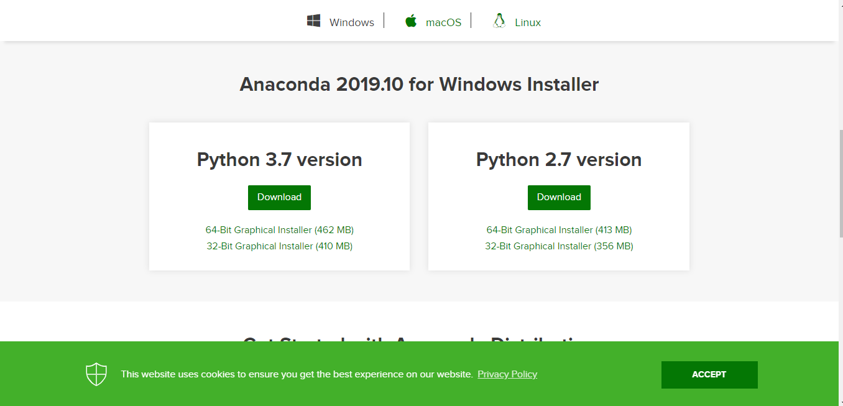This screenshot has width=843, height=406.
Task: Accept the cookie policy
Action: click(709, 374)
